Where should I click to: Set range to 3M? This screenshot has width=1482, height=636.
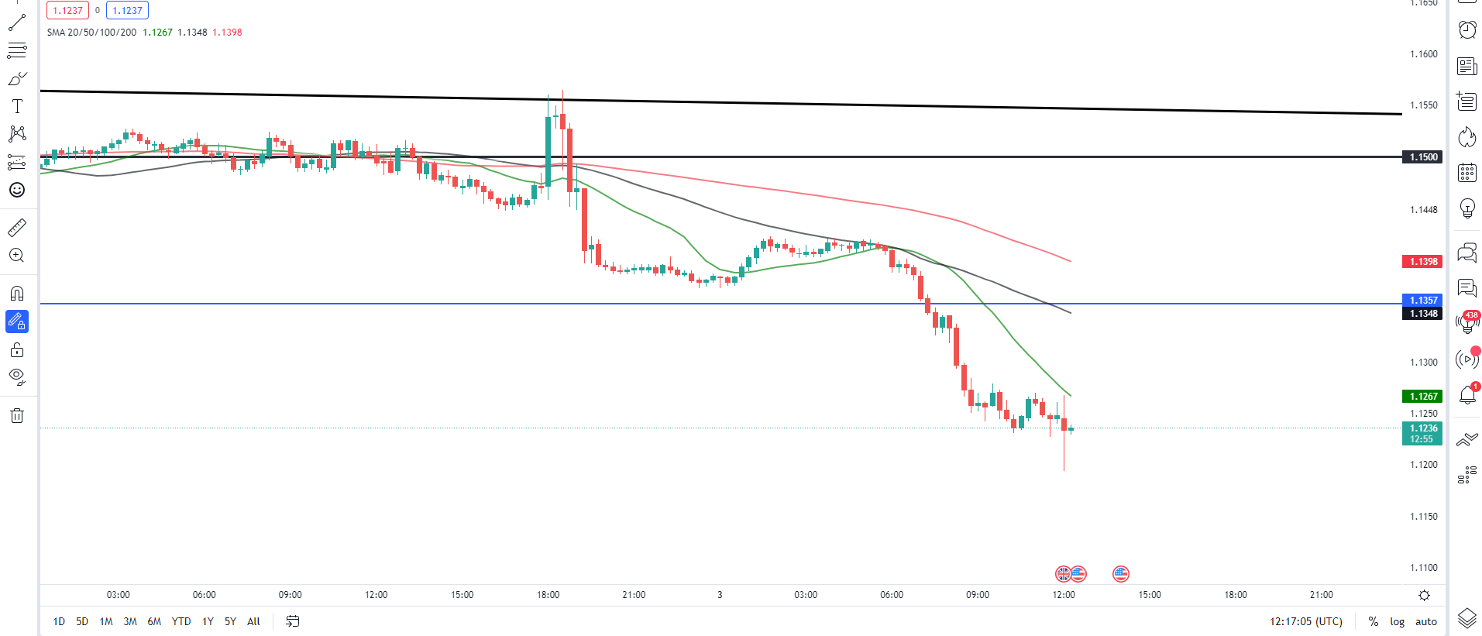130,621
